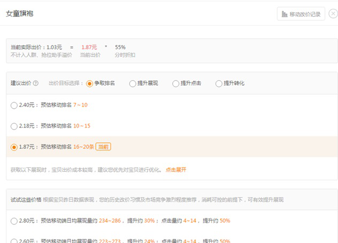Click the 当前 tag on the 1.87元 row
338x243 pixels.
point(103,147)
